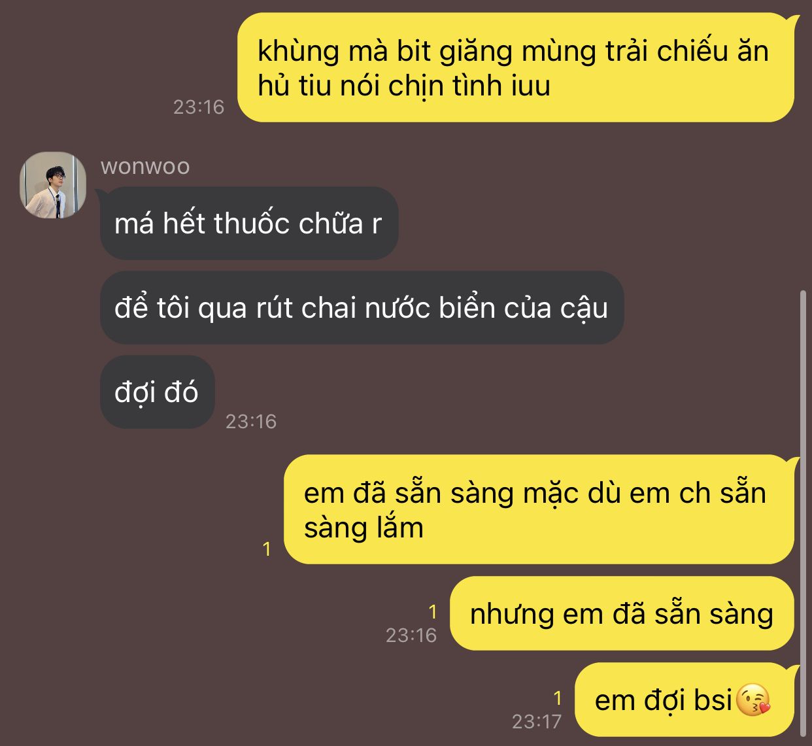Tap the unread count 1 above the 23:16 timestamp
The image size is (812, 746).
[x=432, y=612]
